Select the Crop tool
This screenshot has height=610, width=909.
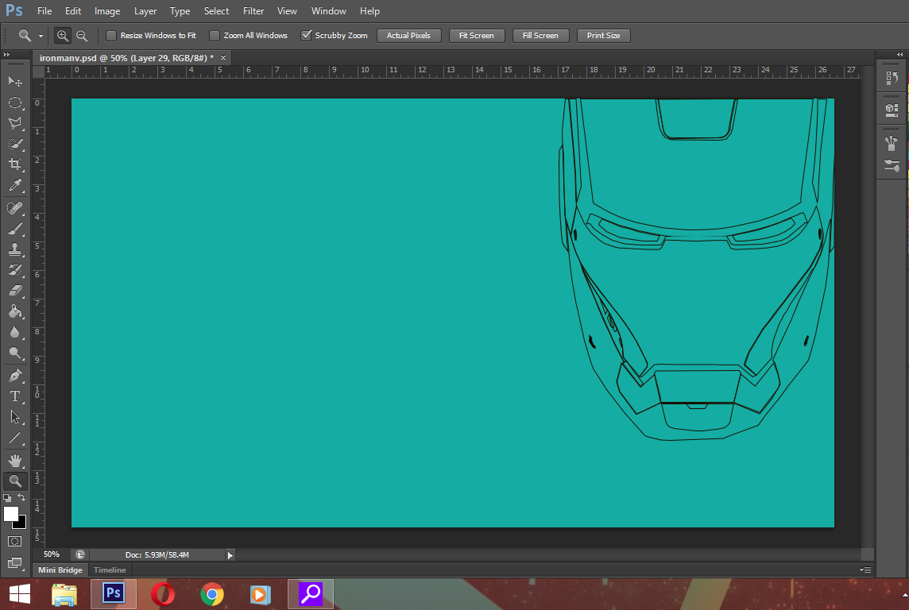pos(15,164)
